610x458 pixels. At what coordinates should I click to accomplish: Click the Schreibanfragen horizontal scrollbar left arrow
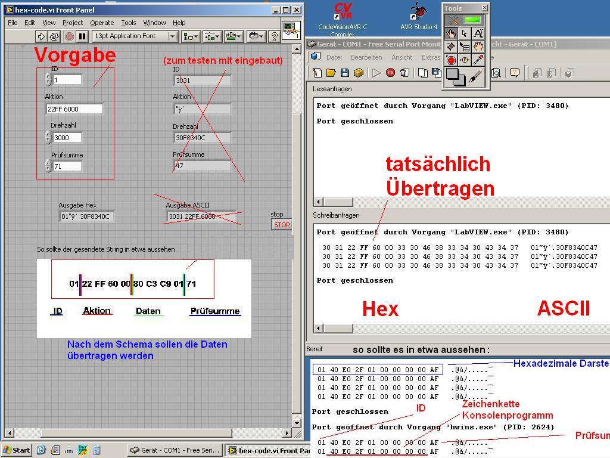point(319,329)
